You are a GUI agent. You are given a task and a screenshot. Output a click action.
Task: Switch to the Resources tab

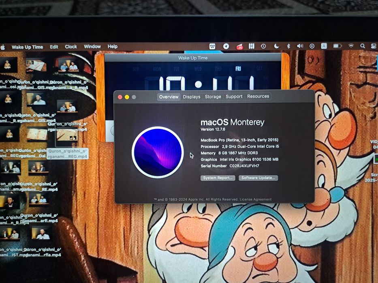[x=258, y=96]
